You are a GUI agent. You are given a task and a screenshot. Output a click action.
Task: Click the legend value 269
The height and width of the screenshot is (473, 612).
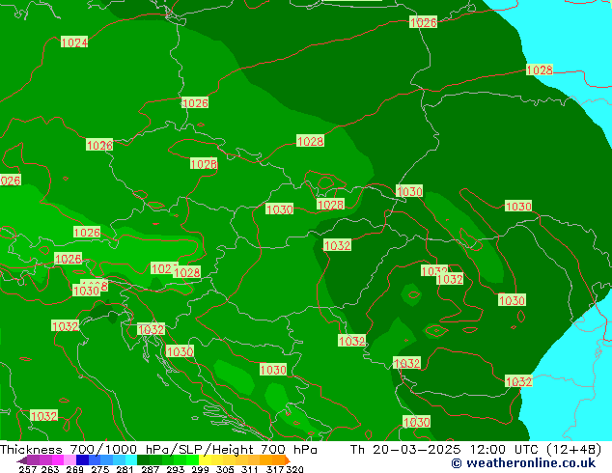[x=75, y=469]
